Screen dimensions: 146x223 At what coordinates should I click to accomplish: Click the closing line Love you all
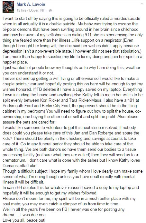[x=24, y=220]
